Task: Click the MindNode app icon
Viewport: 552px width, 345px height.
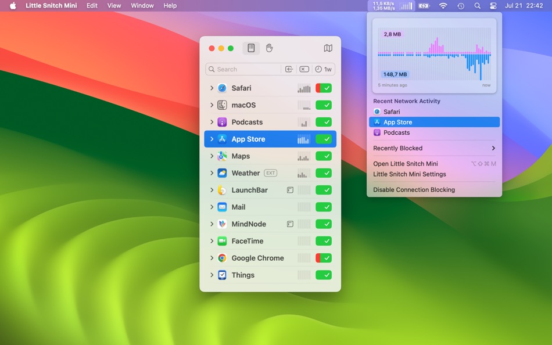Action: 222,224
